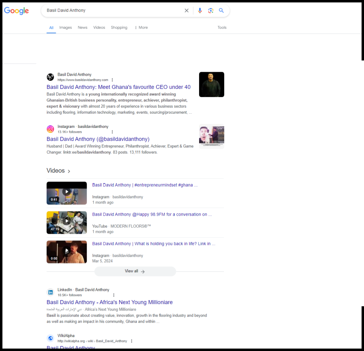Open Africa's Next Young Millioniare link

(109, 302)
